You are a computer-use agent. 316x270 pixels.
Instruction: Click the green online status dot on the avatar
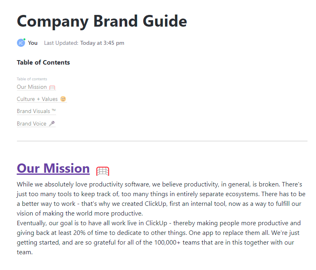(x=24, y=40)
